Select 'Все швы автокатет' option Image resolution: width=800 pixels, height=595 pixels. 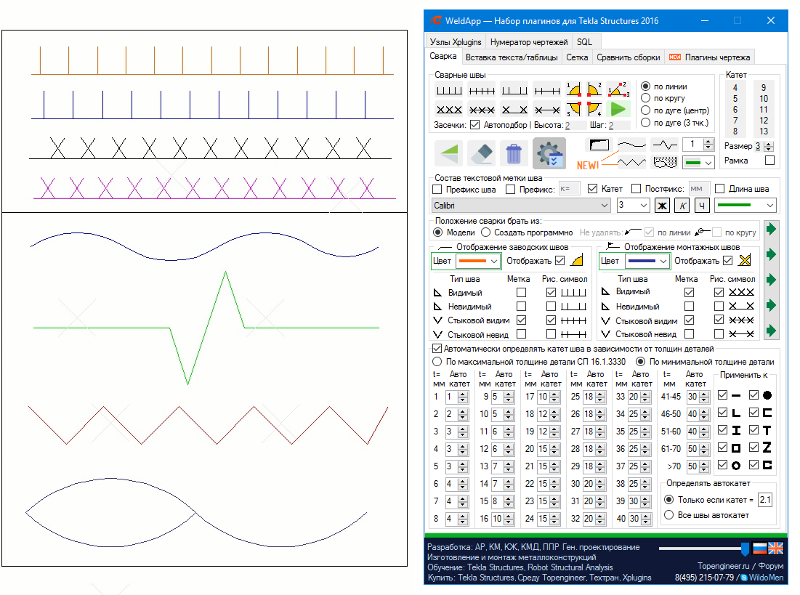(x=668, y=515)
